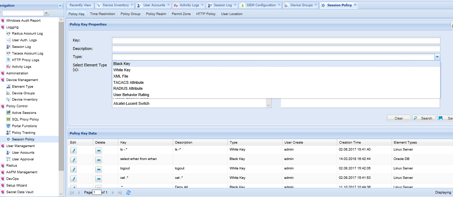Click the delete icon for 'cat .*' row
This screenshot has width=453, height=197.
(x=99, y=179)
